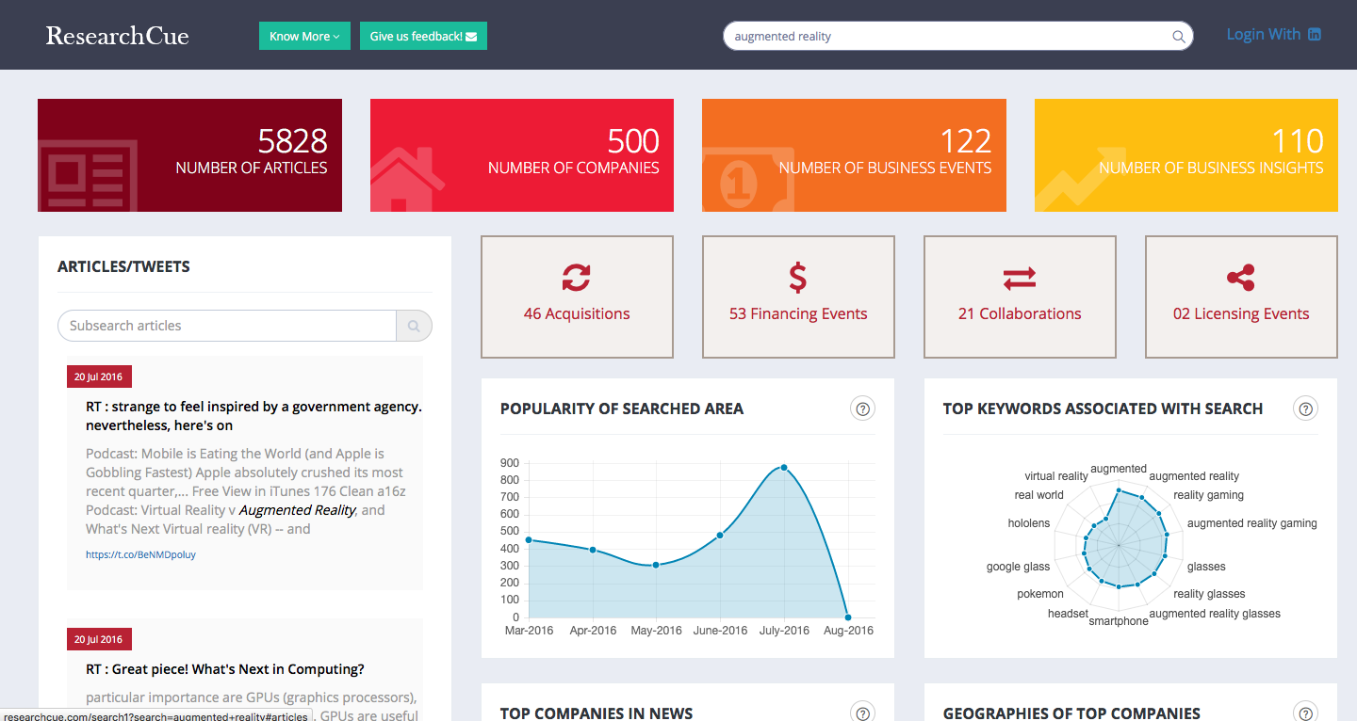This screenshot has height=721, width=1357.
Task: Click the Give us feedback! button
Action: click(x=423, y=35)
